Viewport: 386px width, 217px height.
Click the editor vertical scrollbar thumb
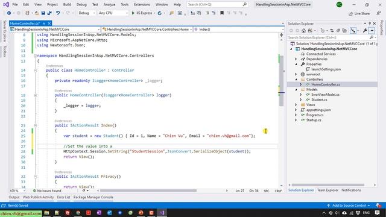[282, 81]
